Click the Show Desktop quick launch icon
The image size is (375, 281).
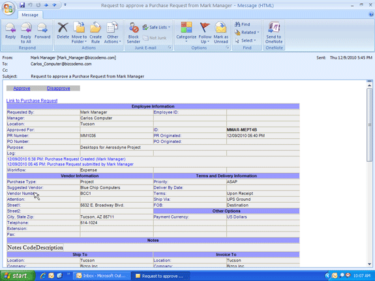(x=59, y=276)
